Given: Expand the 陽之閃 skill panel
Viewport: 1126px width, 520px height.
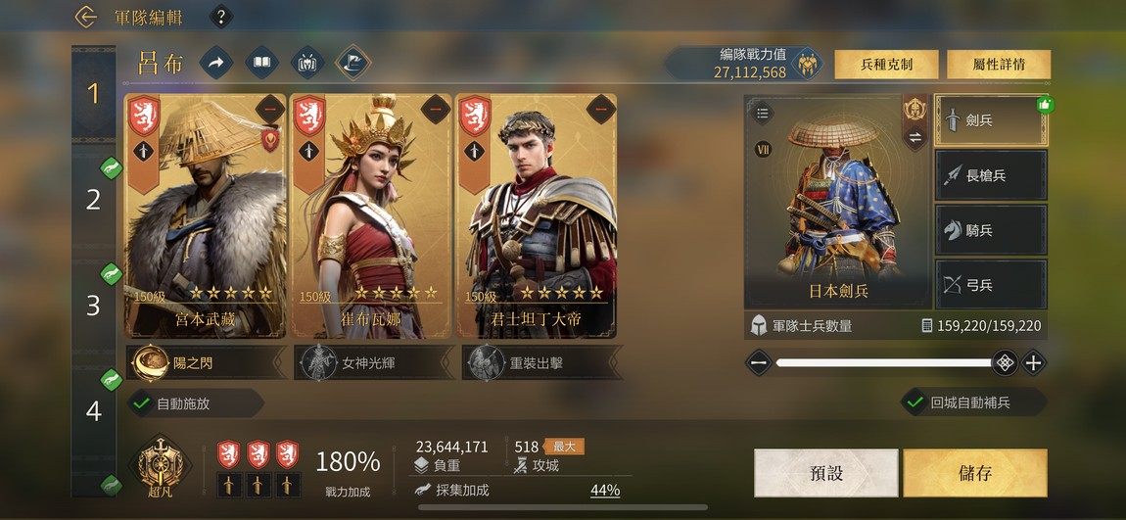Looking at the screenshot, I should coord(207,362).
